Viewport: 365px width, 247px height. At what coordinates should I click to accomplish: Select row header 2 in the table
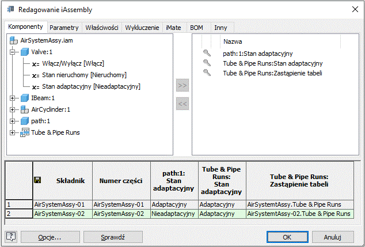point(19,214)
